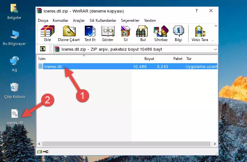Open the Bul search icon

point(143,33)
